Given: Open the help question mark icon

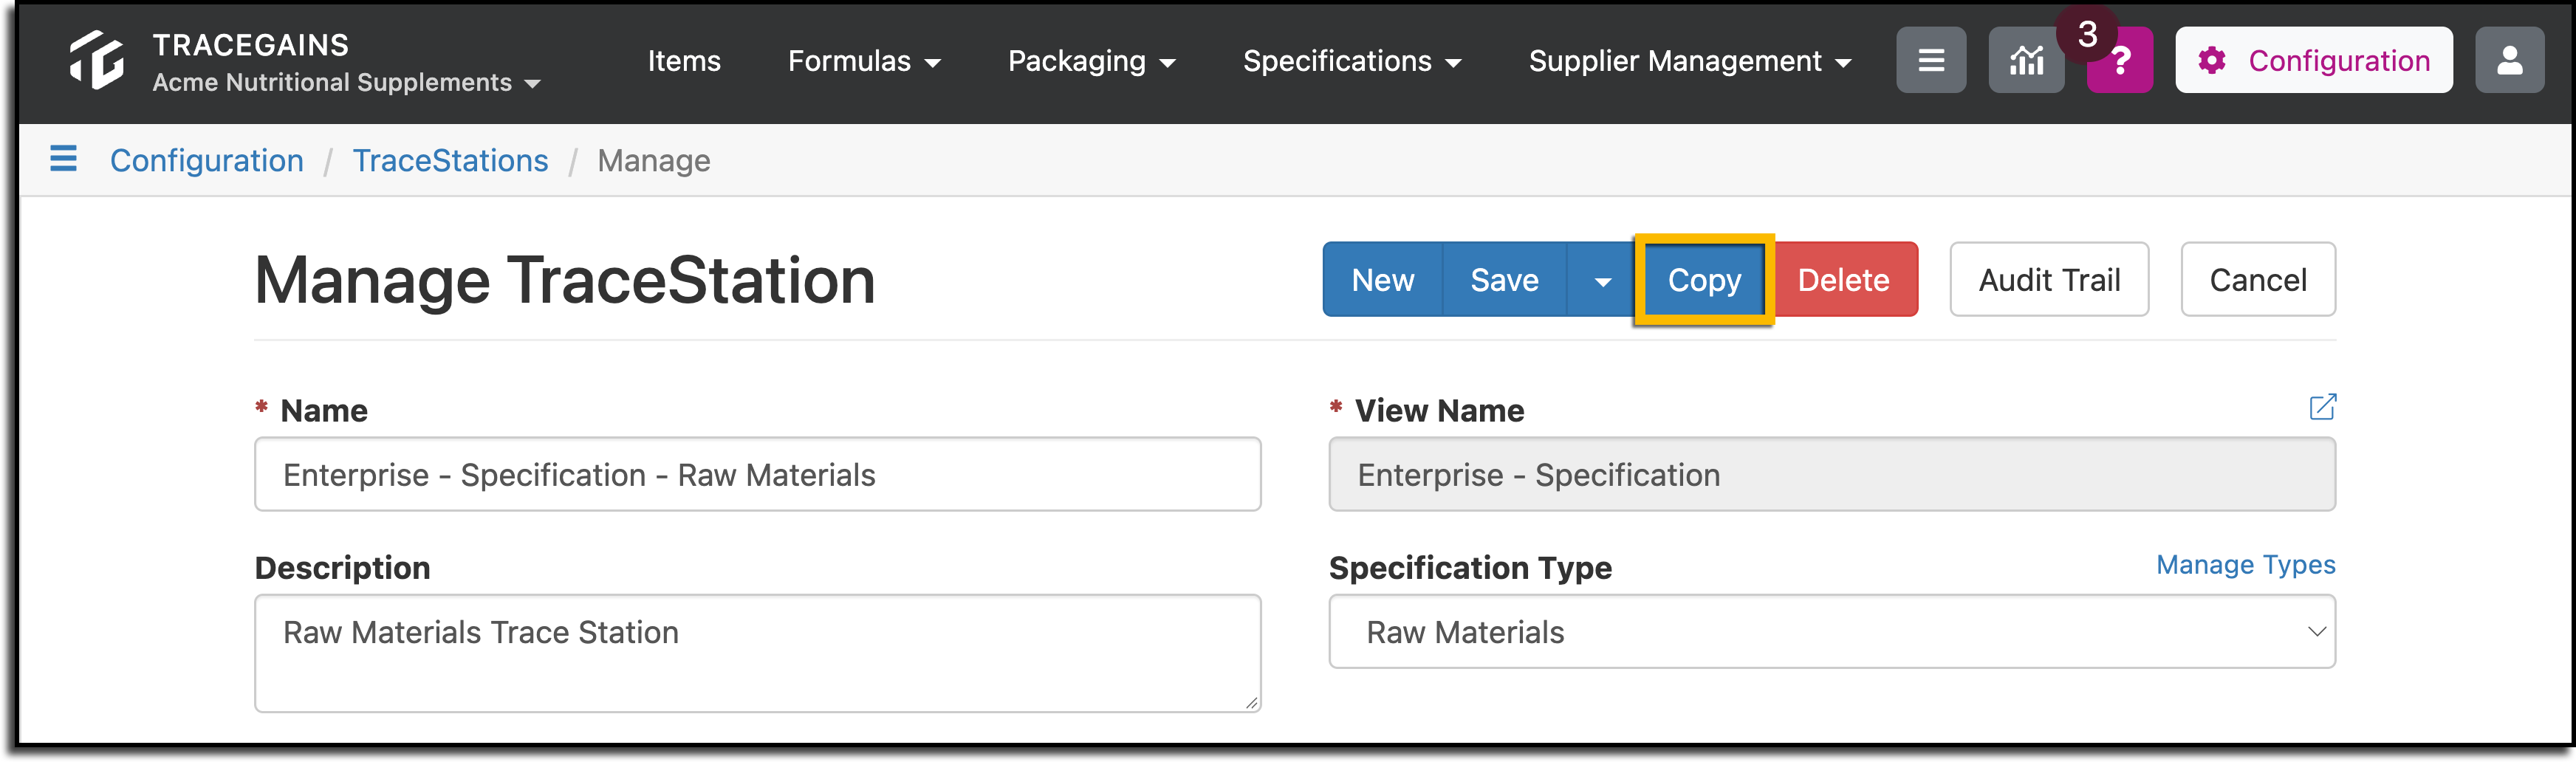Looking at the screenshot, I should [x=2120, y=60].
